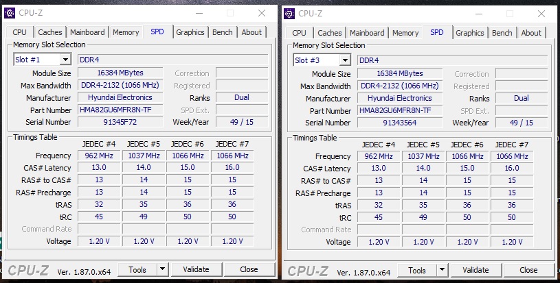Click the Close button in the right window
This screenshot has width=560, height=283.
coord(528,270)
